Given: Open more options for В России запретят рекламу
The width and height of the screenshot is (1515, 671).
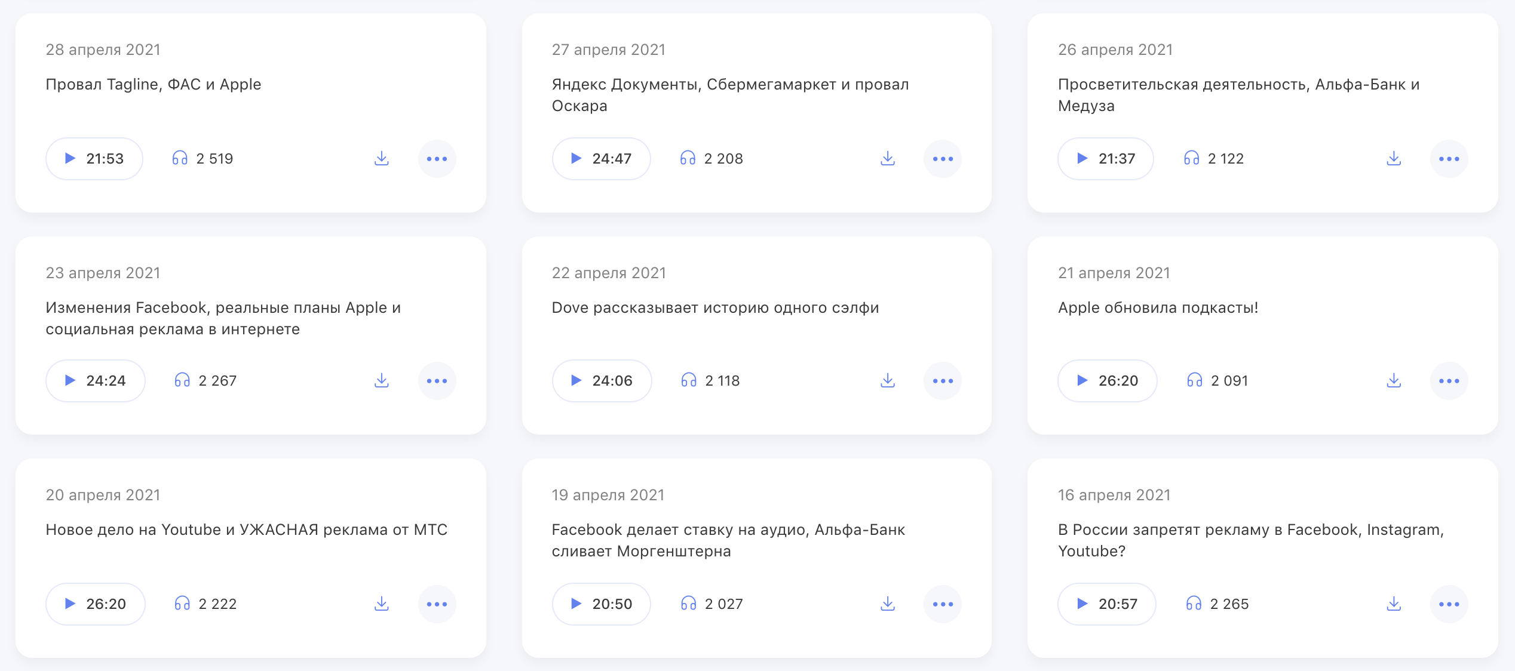Looking at the screenshot, I should [x=1449, y=604].
